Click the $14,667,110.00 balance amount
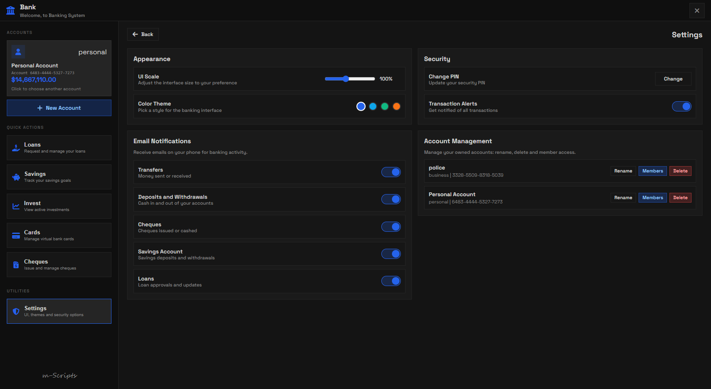The height and width of the screenshot is (389, 711). tap(33, 80)
